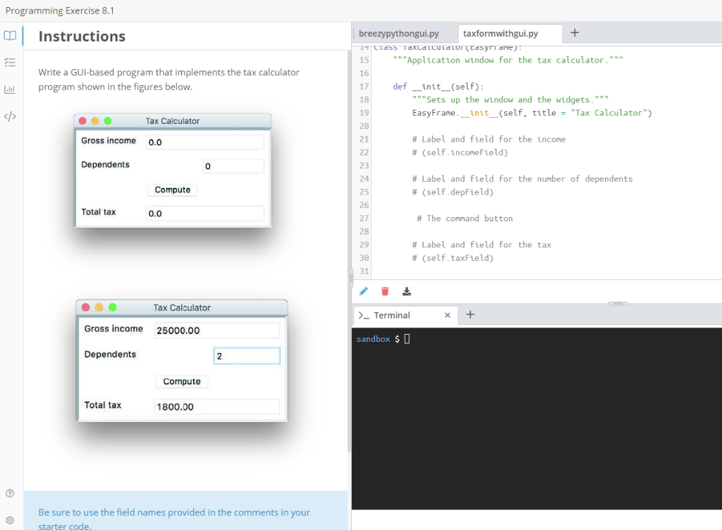Click the download icon below the editor
Image resolution: width=722 pixels, height=530 pixels.
pos(405,291)
